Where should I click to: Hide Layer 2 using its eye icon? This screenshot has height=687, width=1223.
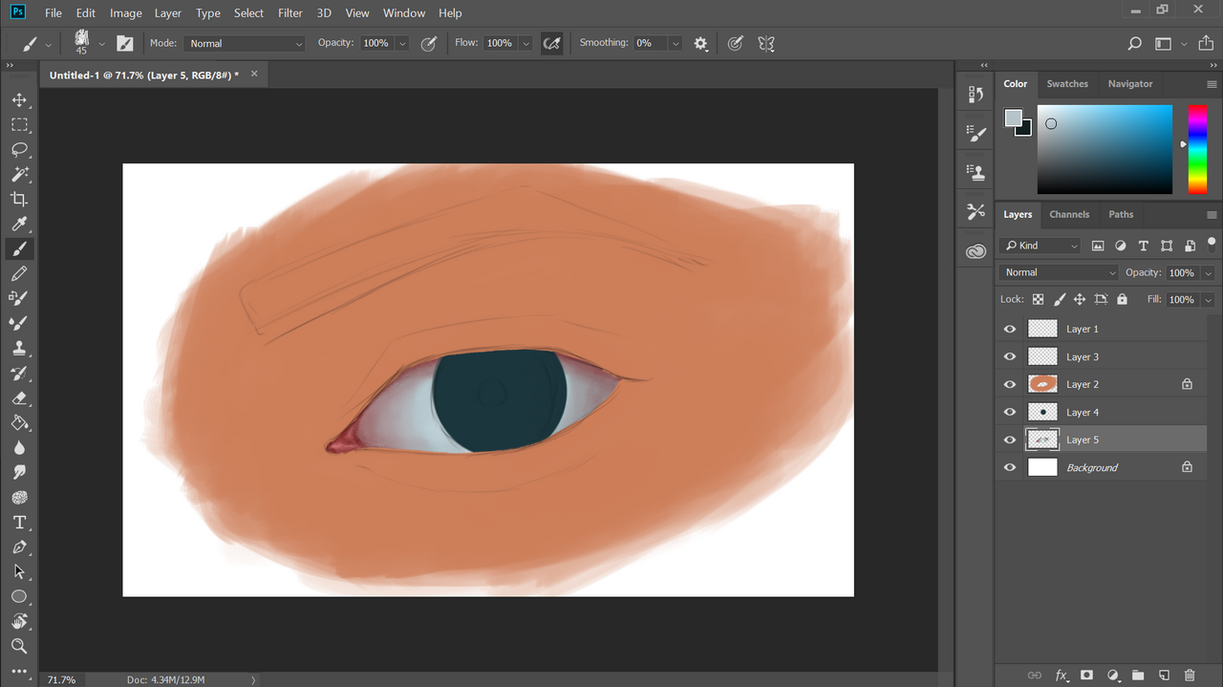coord(1010,384)
